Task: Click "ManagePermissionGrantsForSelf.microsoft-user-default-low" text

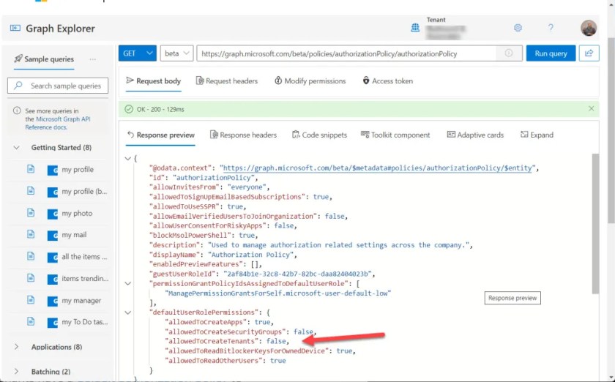Action: 278,293
